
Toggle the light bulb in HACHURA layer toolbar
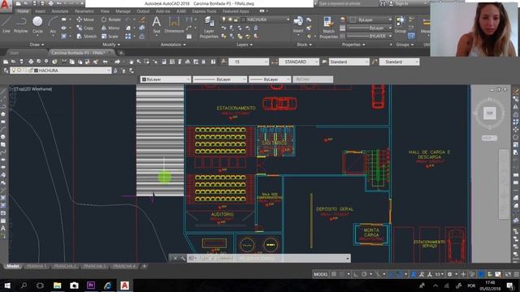(x=14, y=71)
